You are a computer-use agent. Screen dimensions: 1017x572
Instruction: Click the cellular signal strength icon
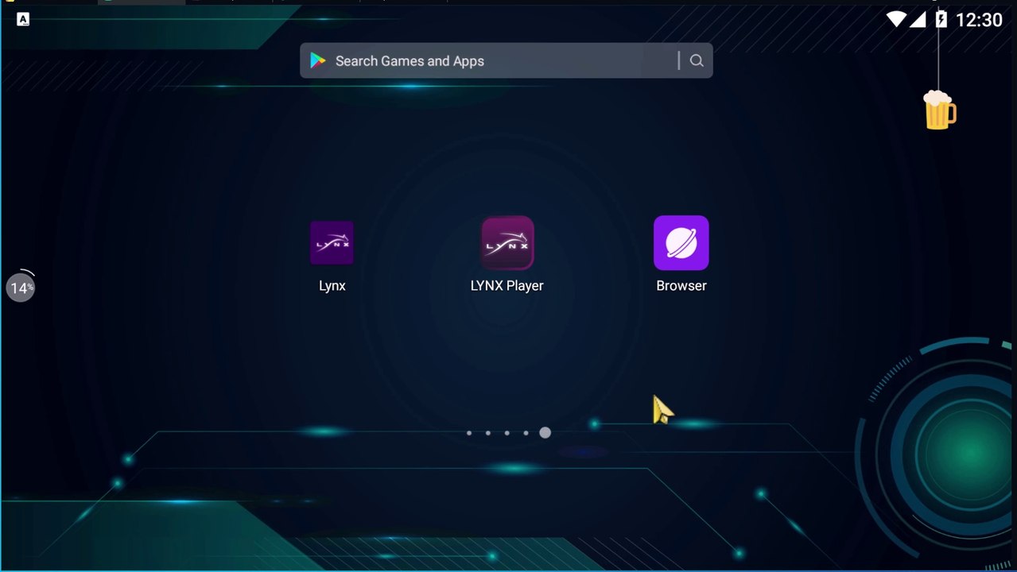(918, 19)
